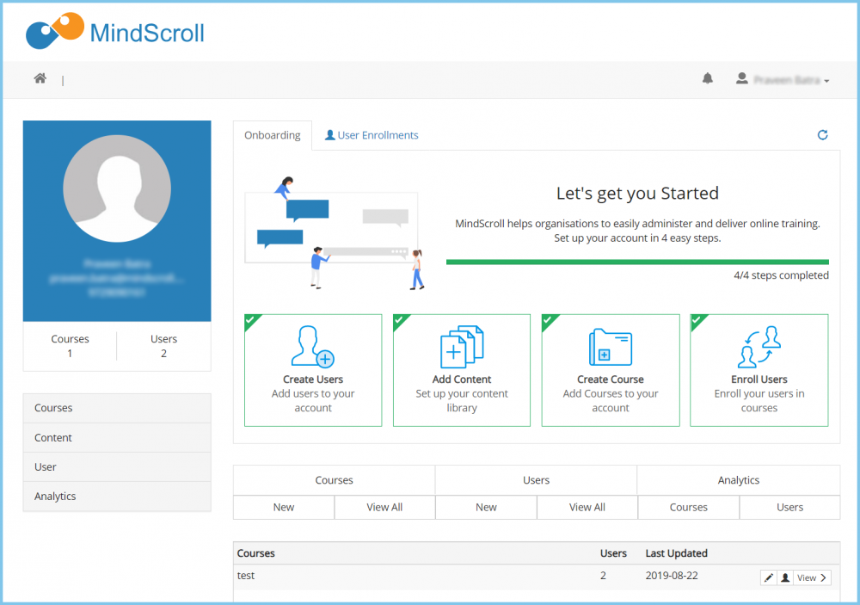Click the green checkmark on Create Users card
The width and height of the screenshot is (860, 605).
(250, 321)
